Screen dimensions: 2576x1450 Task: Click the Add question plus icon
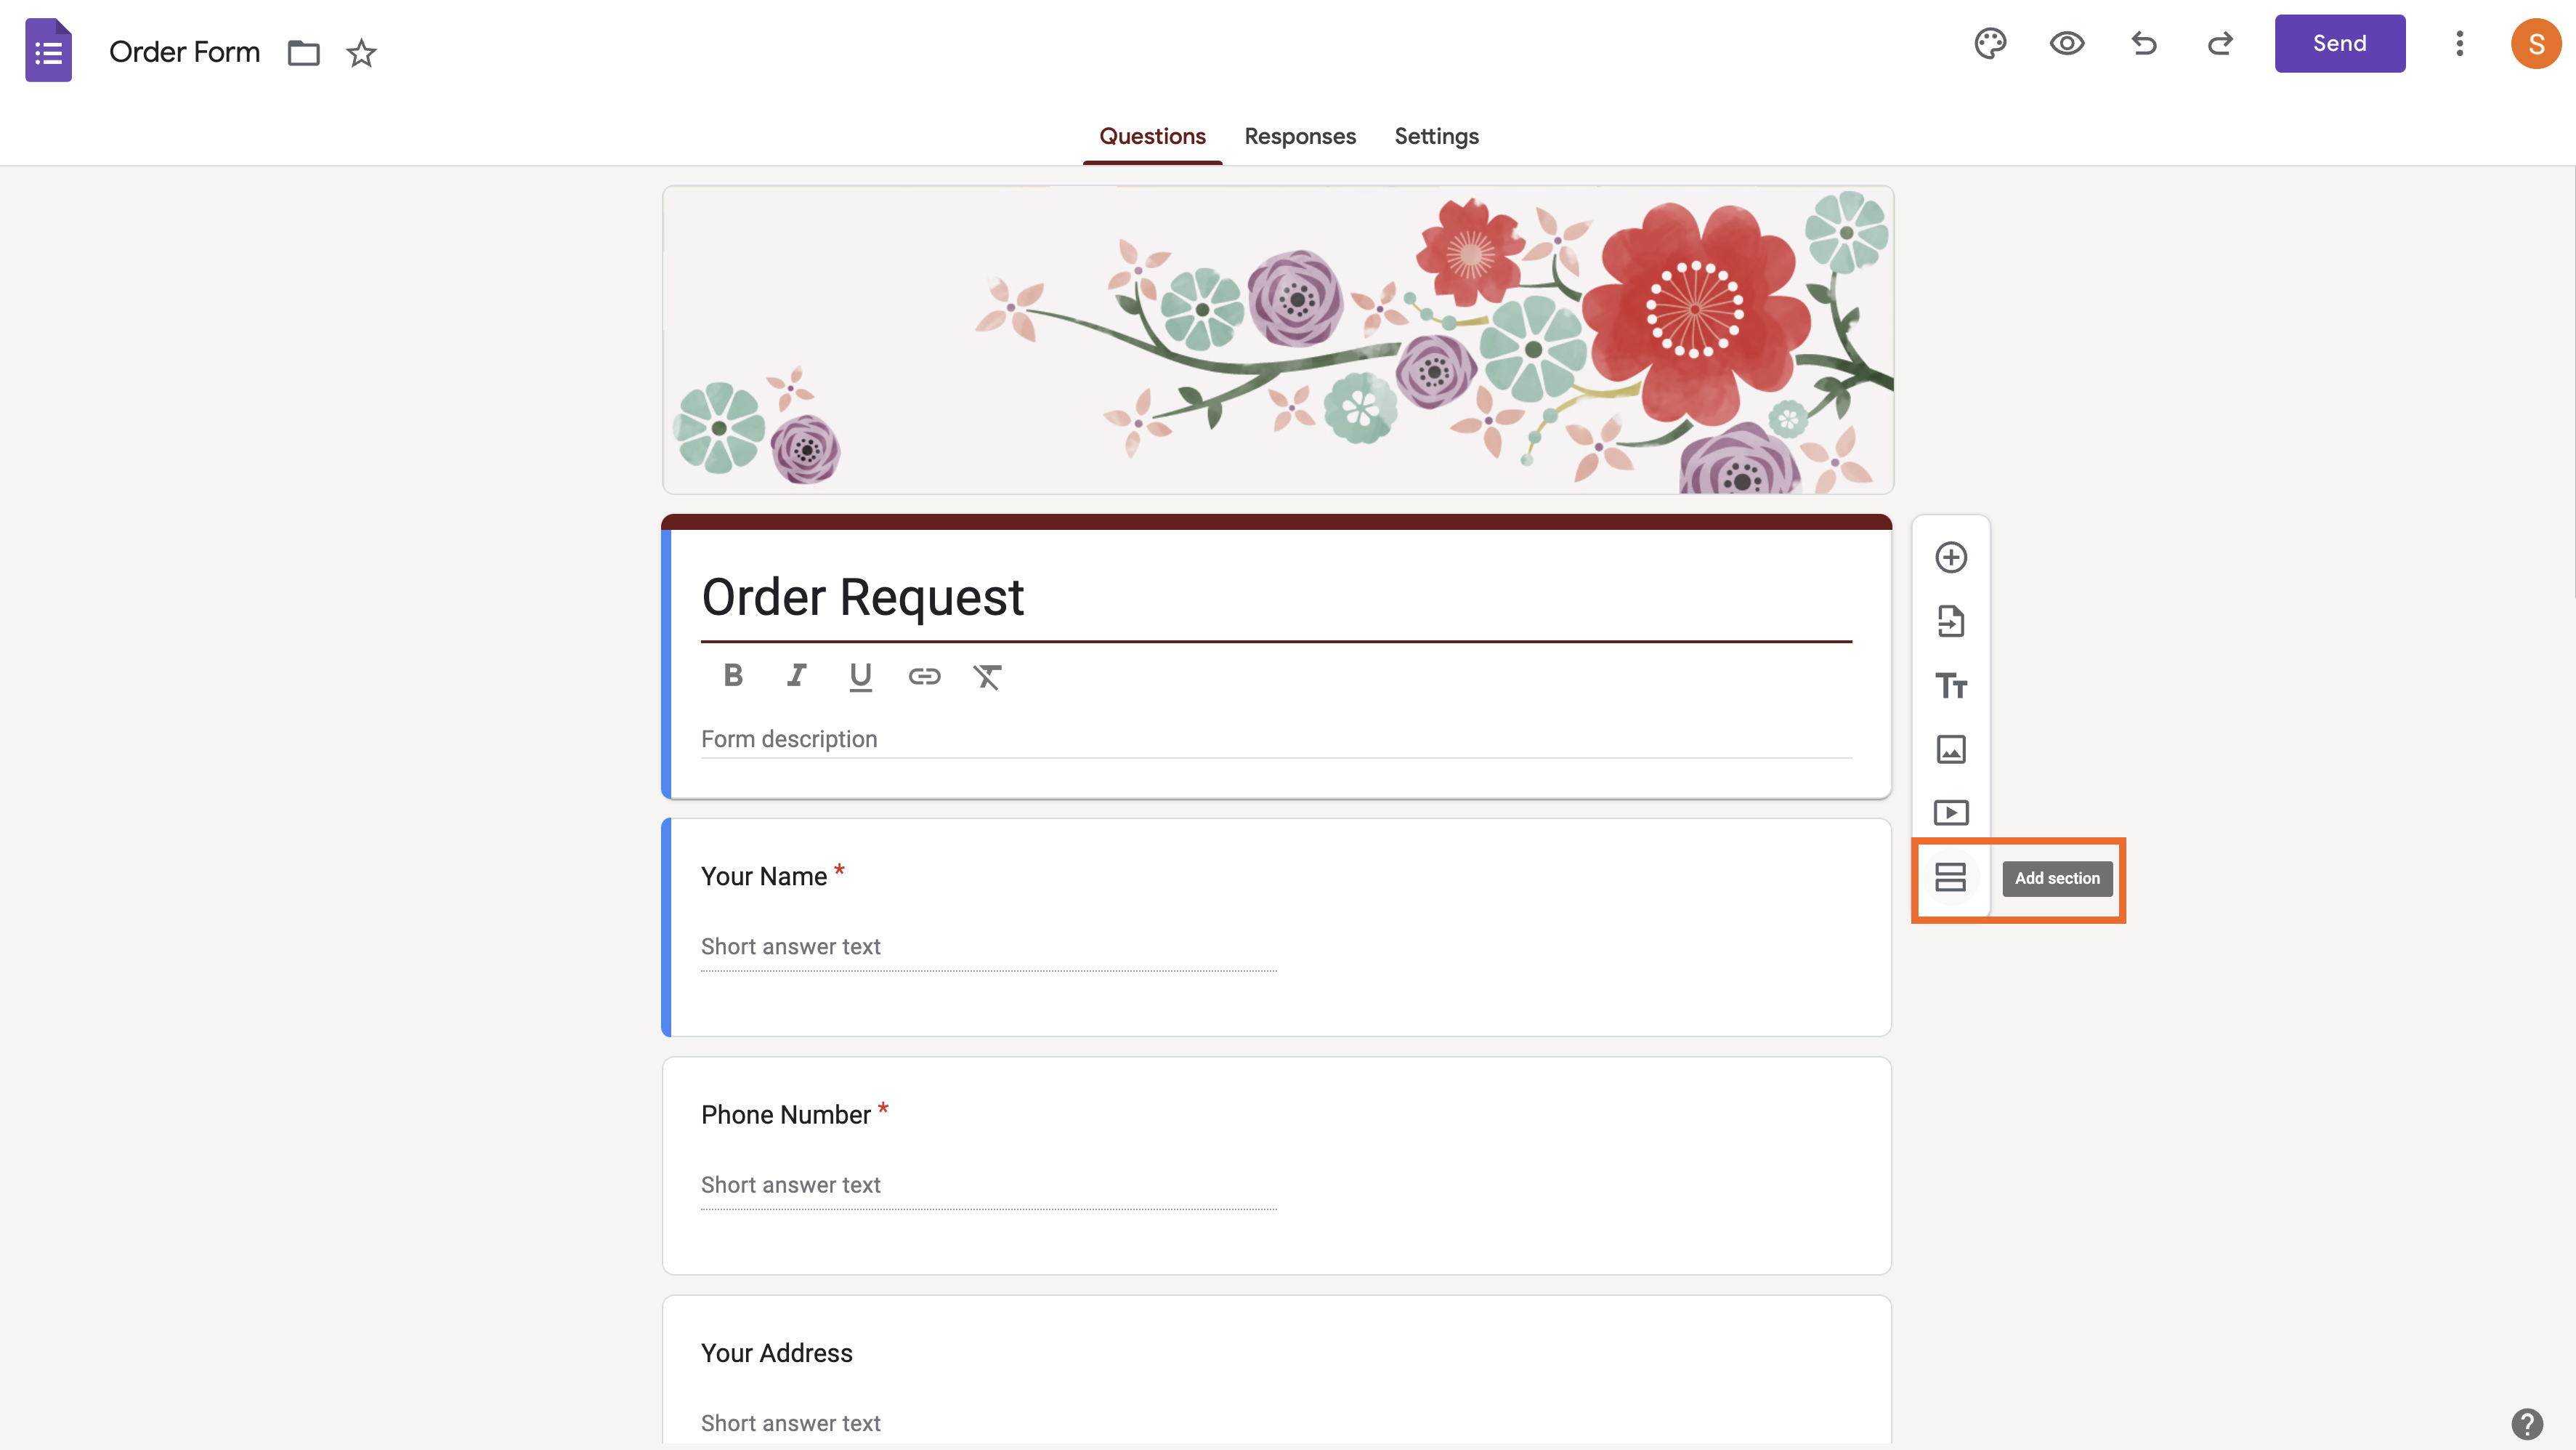[1950, 557]
